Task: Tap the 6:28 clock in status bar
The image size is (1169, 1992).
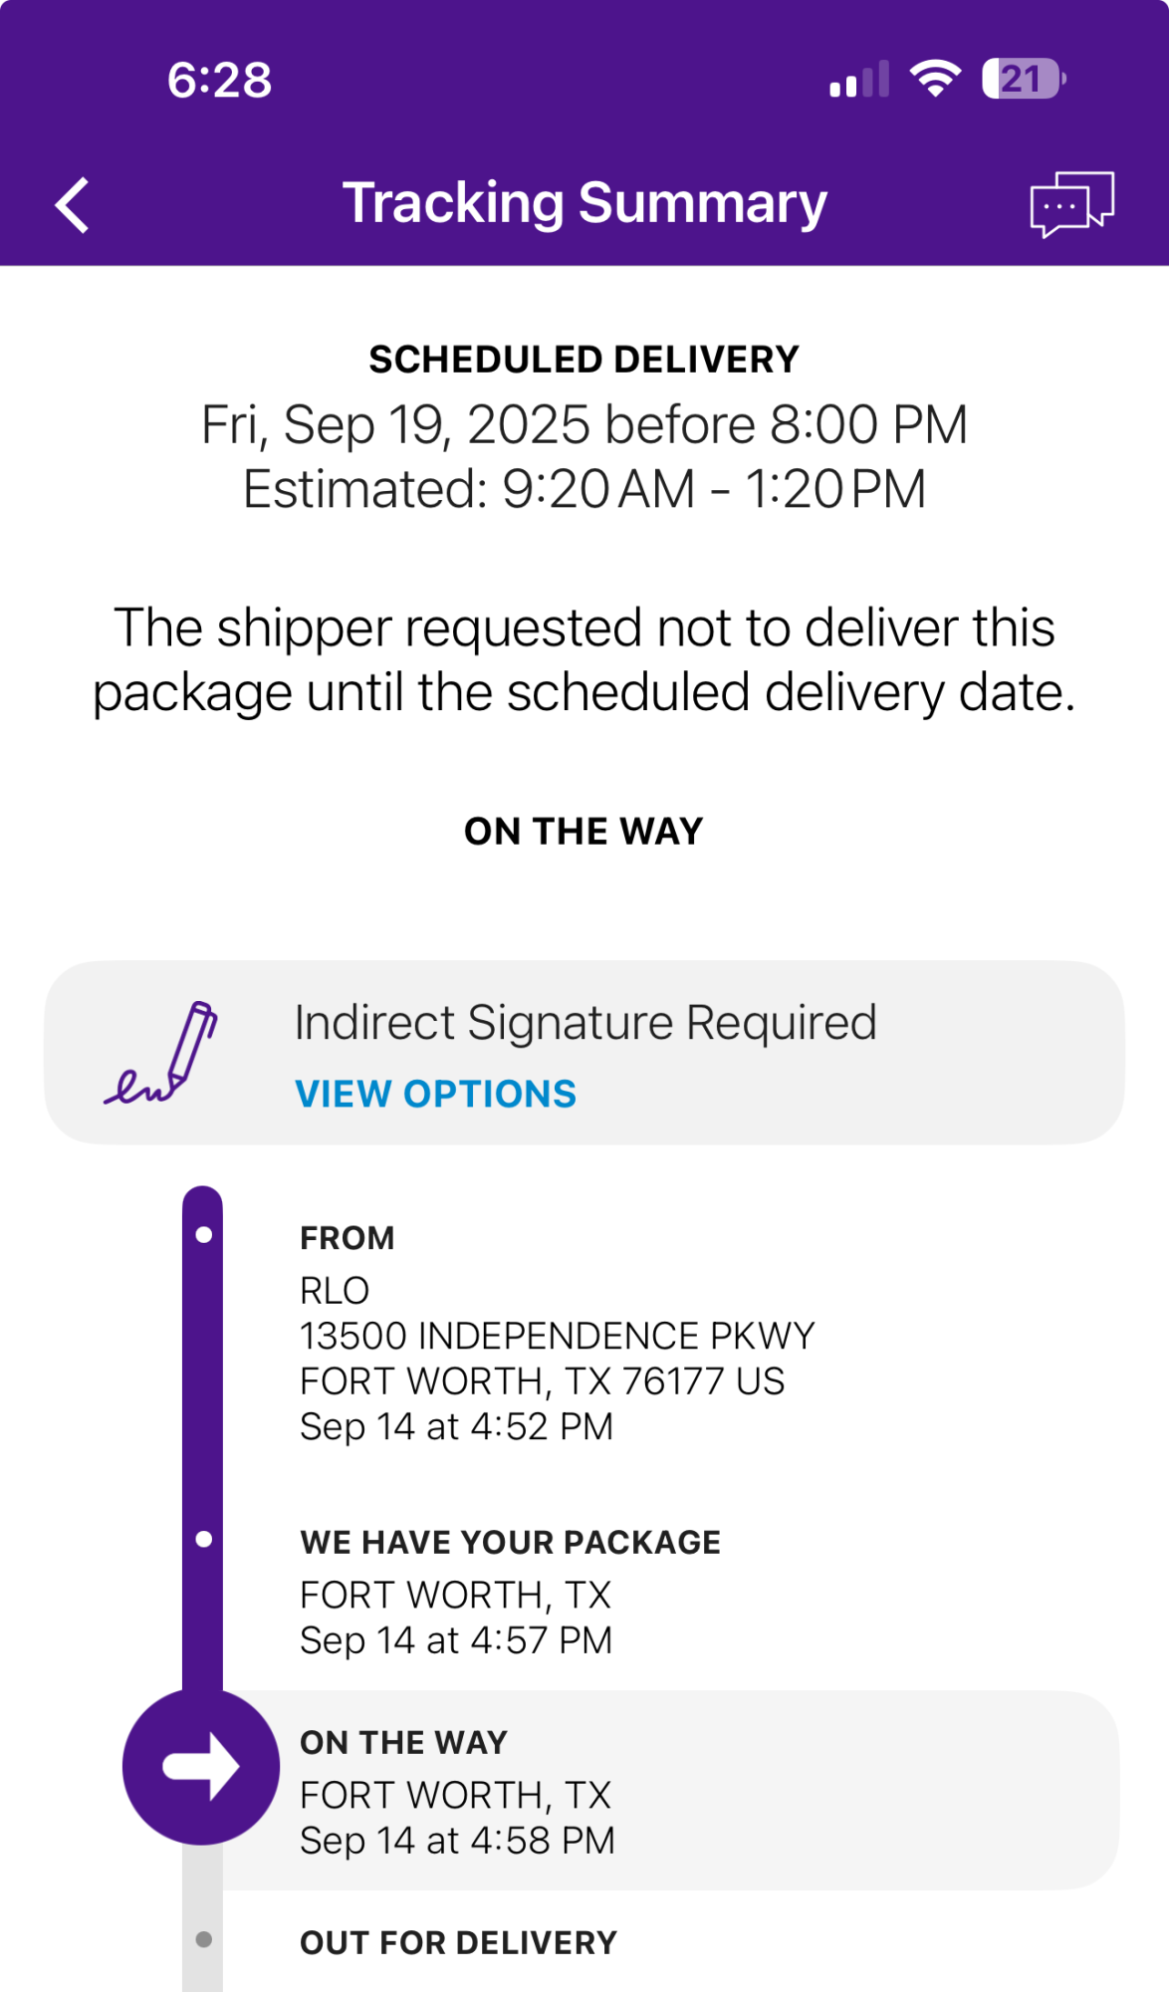Action: click(219, 80)
